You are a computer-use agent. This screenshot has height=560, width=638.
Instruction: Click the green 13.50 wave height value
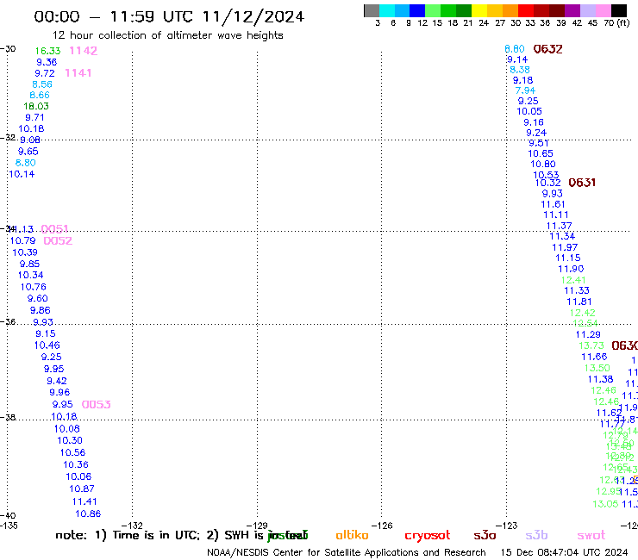597,368
